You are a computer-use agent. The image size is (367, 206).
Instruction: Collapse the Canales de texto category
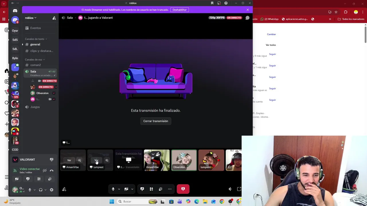(x=36, y=39)
